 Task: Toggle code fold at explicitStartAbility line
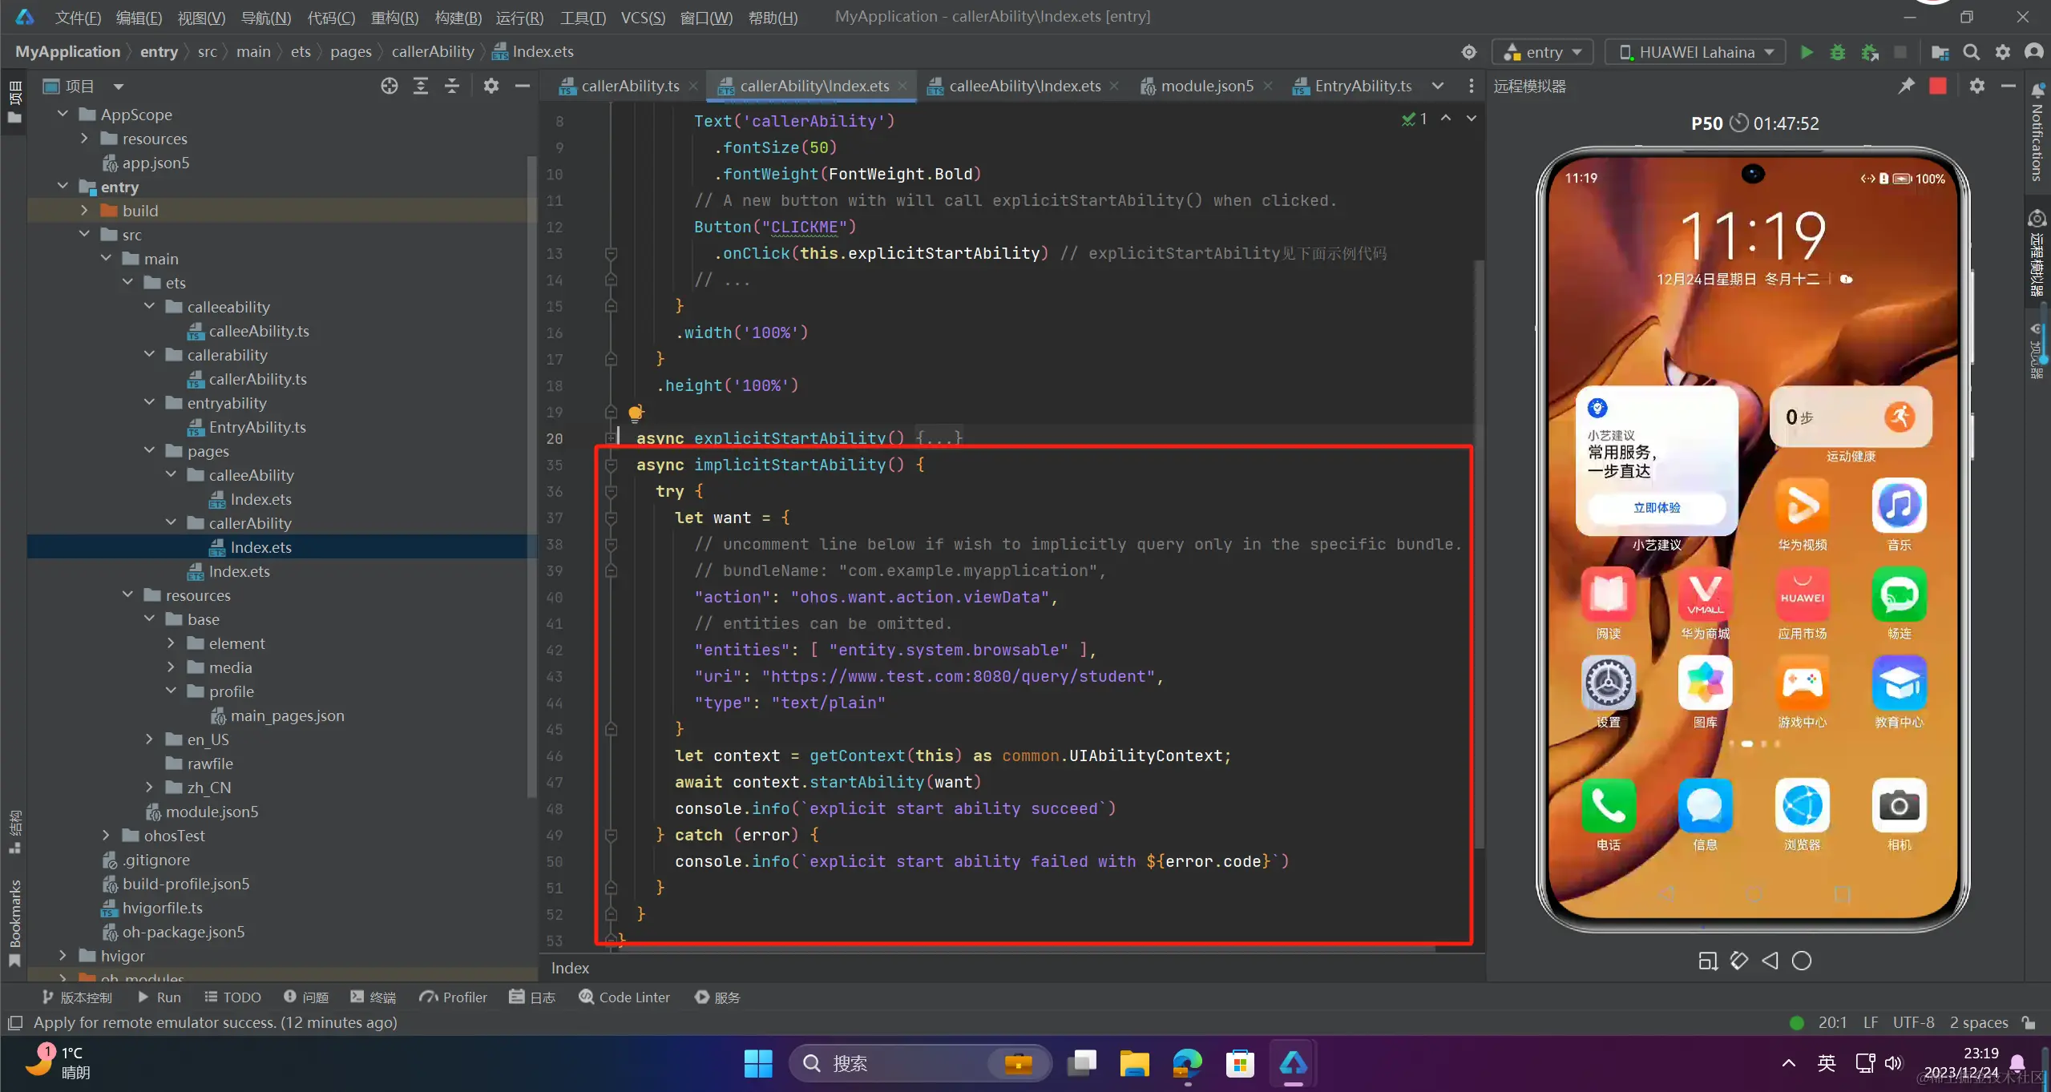point(611,438)
